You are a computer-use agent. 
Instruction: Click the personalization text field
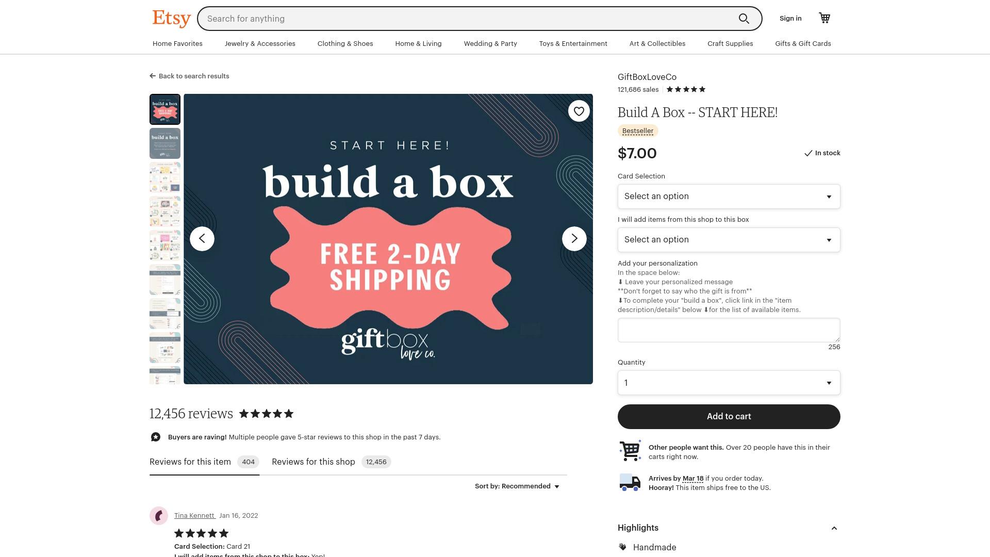coord(729,330)
